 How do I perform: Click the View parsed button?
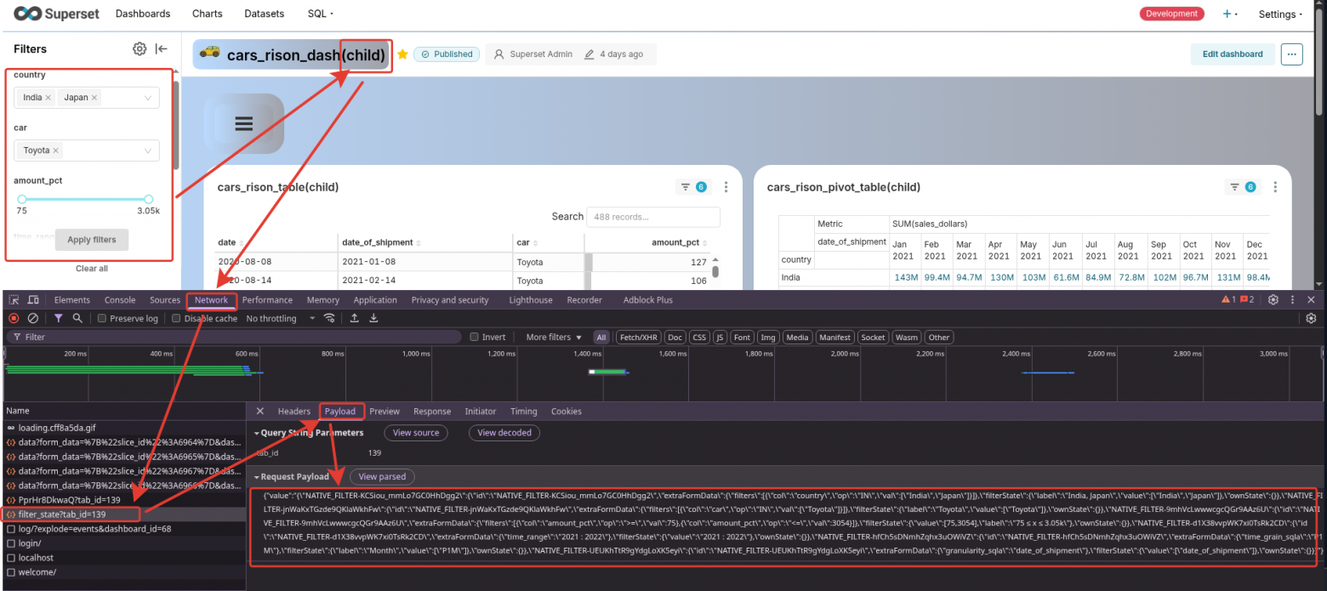click(x=381, y=476)
